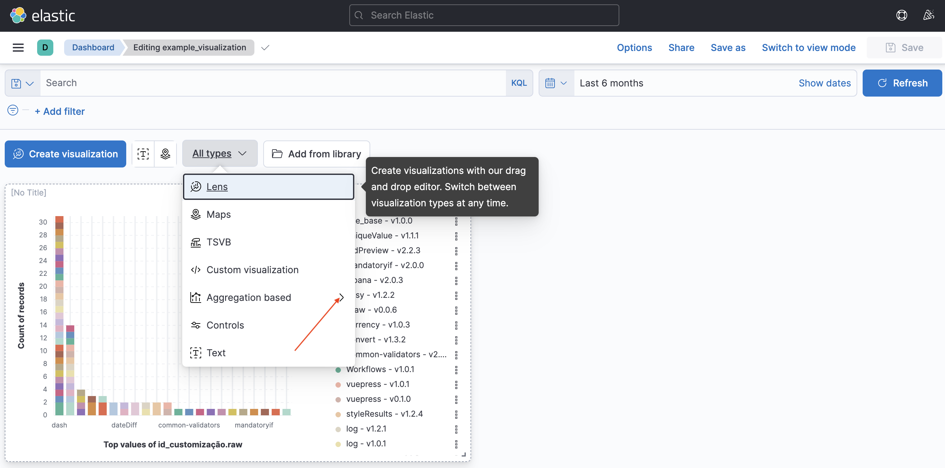Open the date quick menu calendar dropdown

(x=556, y=83)
